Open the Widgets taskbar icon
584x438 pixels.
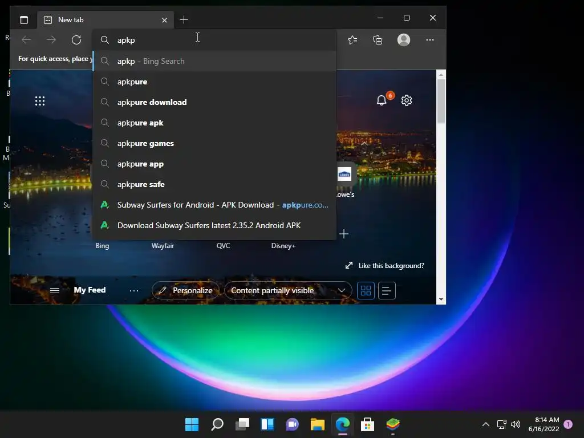tap(267, 424)
